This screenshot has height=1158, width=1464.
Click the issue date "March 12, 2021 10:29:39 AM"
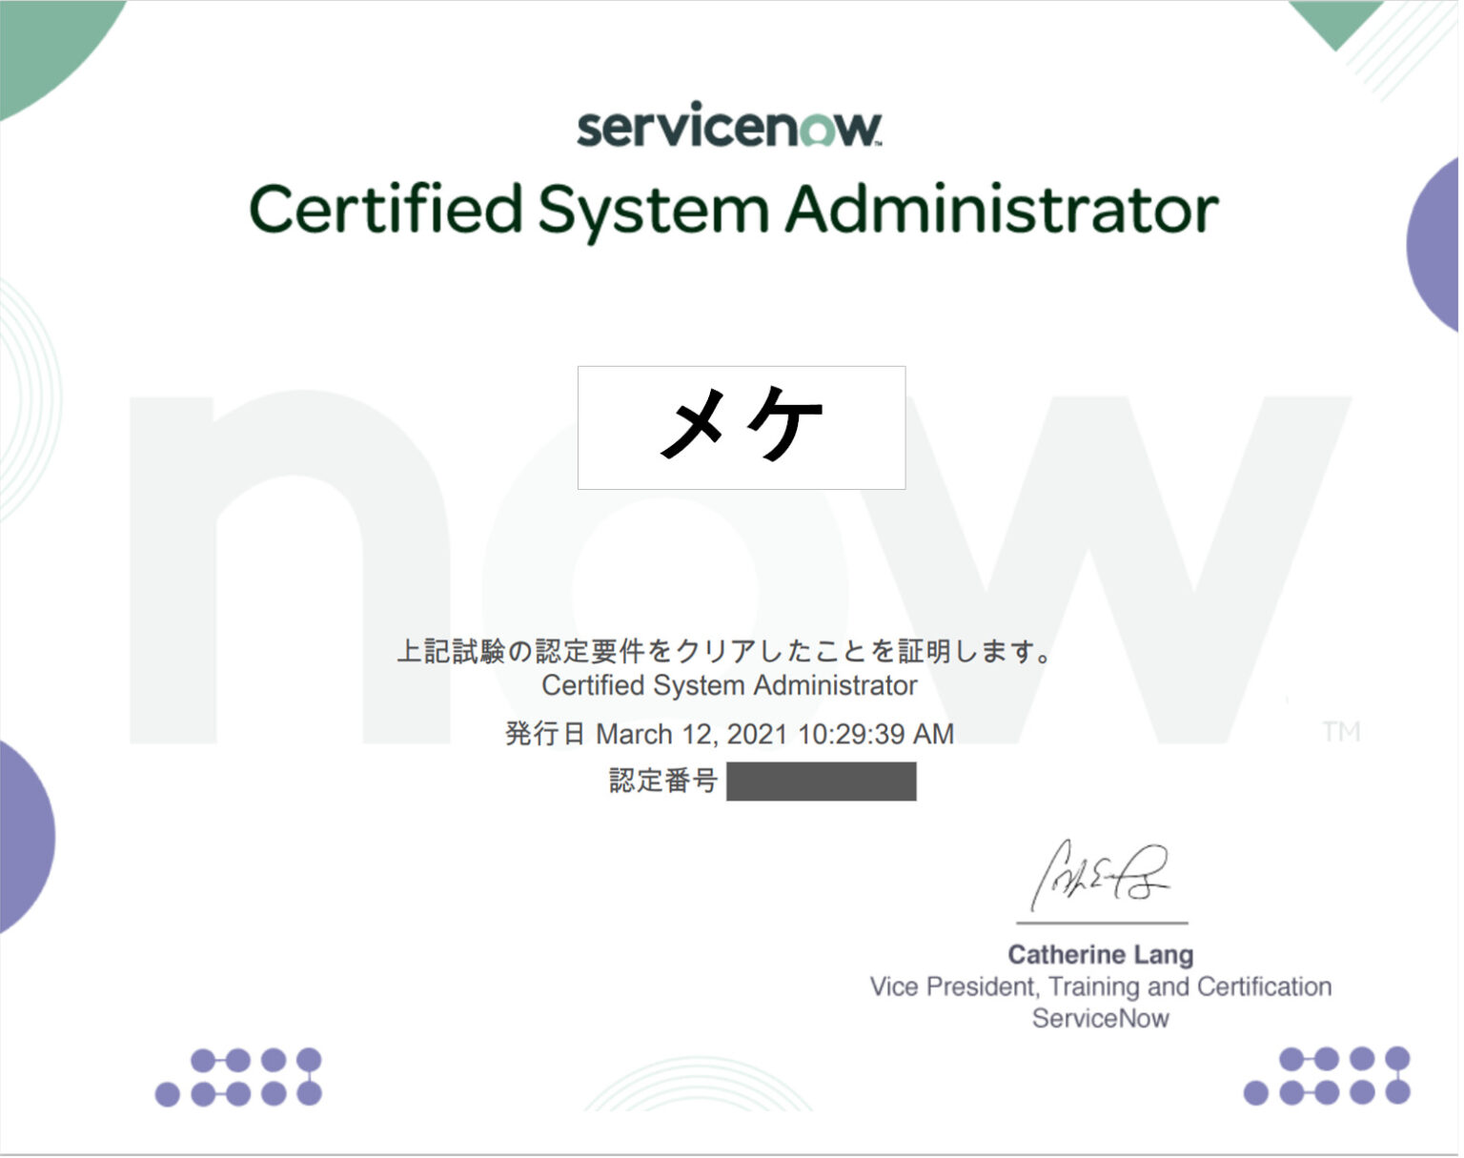pyautogui.click(x=777, y=736)
